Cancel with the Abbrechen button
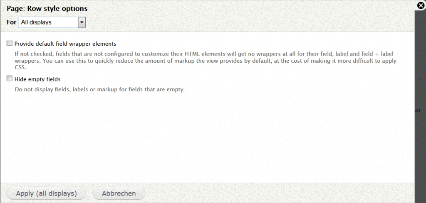 119,193
